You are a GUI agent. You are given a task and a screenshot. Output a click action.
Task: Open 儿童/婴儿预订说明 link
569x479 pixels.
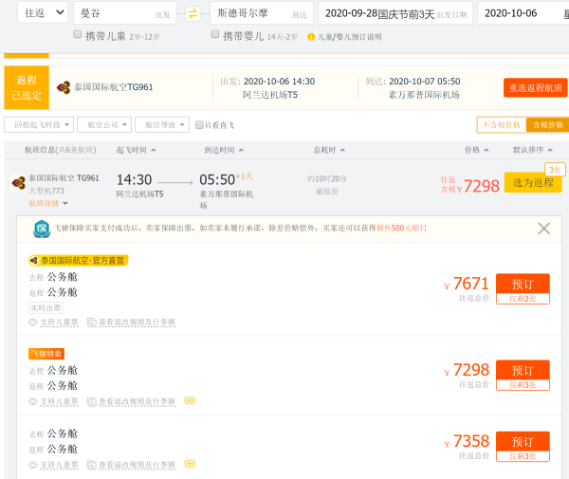(x=349, y=37)
